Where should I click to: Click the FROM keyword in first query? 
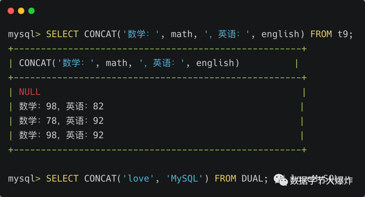tap(321, 34)
